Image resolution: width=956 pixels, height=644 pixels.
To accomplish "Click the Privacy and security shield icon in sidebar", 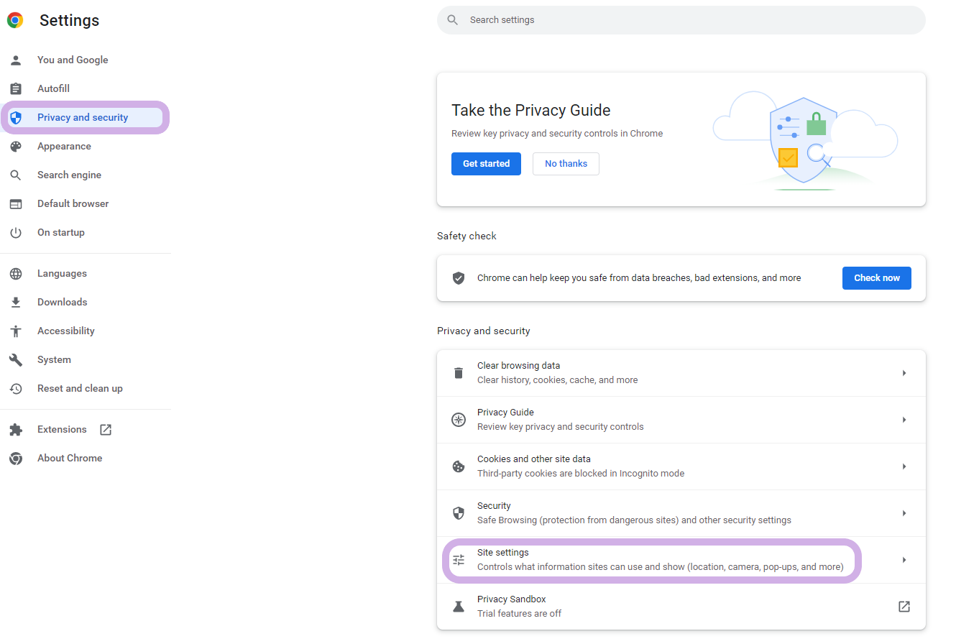I will coord(16,118).
